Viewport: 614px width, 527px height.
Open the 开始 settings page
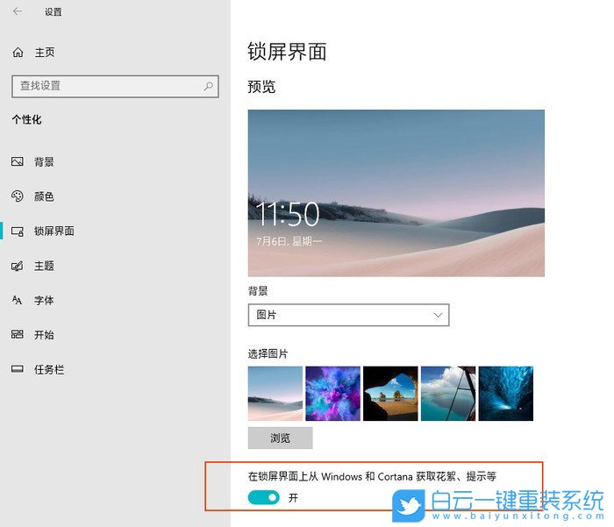coord(44,335)
